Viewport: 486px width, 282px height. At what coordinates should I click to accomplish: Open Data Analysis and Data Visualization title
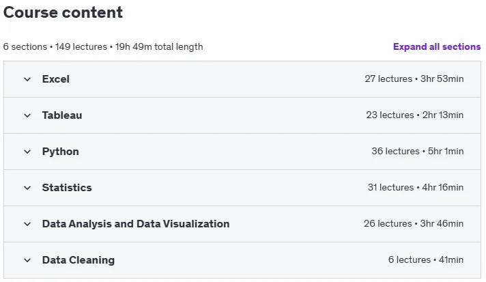coord(136,224)
